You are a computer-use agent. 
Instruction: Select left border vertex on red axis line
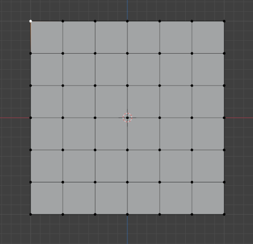pyautogui.click(x=31, y=118)
